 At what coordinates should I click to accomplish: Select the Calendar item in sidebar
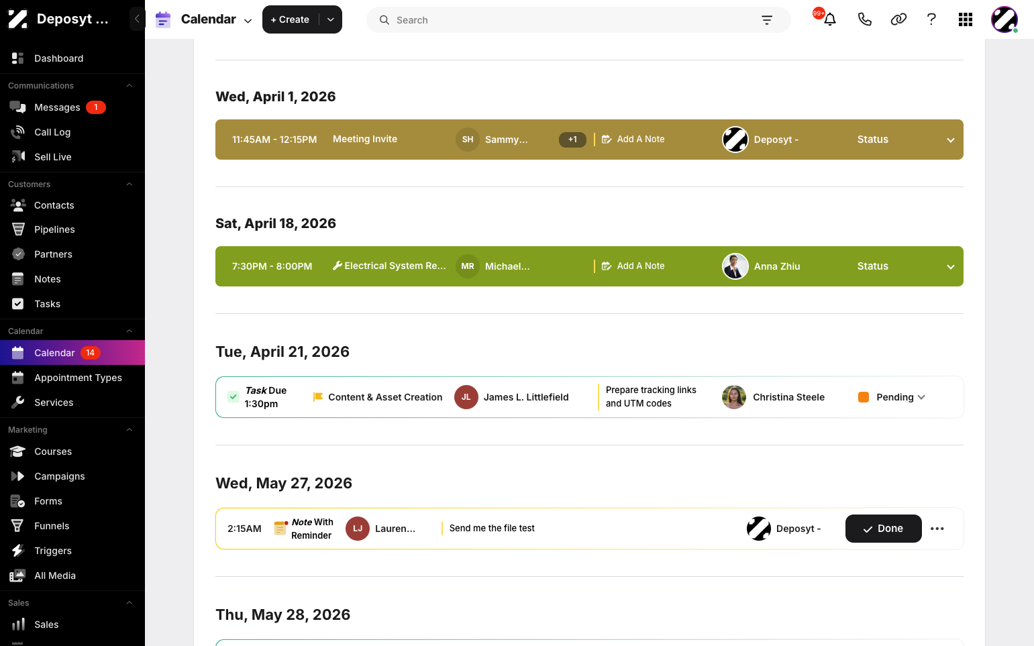click(x=72, y=353)
